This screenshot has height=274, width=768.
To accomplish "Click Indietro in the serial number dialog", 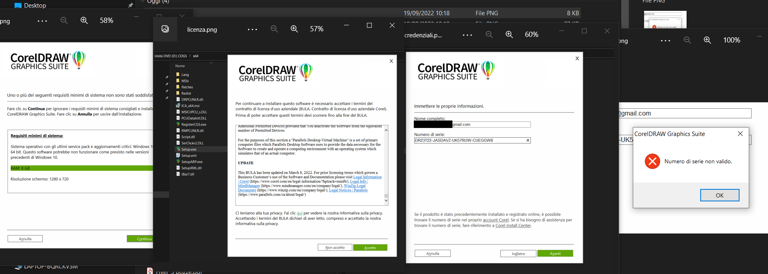I will coord(518,254).
